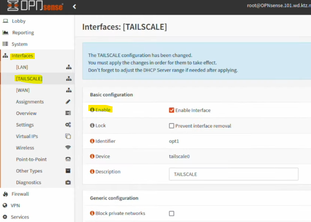Click the tailscale0 device value
311x222 pixels.
179,156
